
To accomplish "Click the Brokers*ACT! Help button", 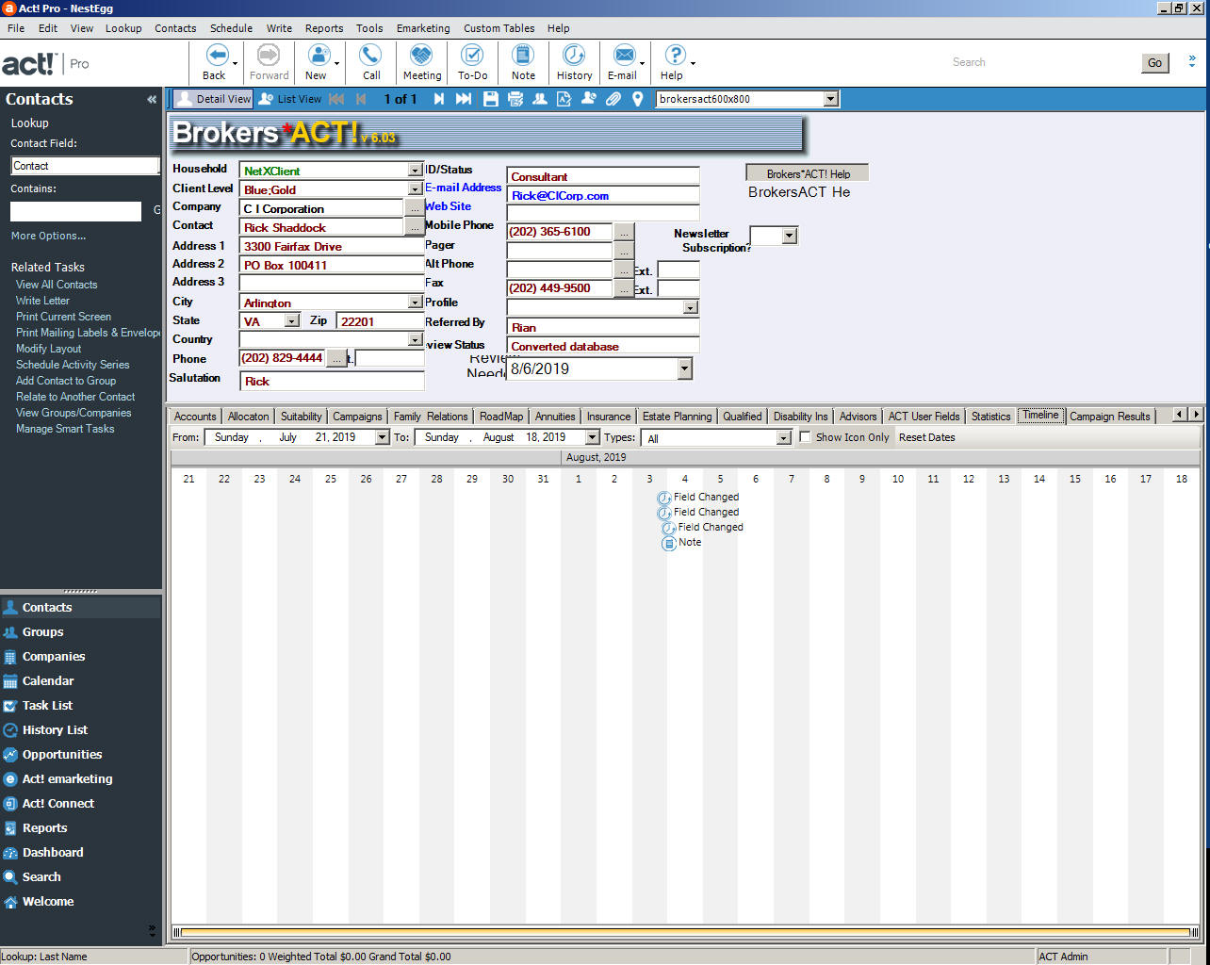I will [x=808, y=173].
